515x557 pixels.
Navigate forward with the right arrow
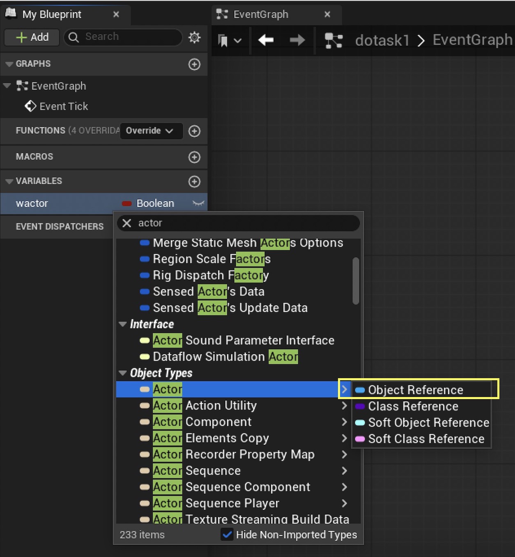pyautogui.click(x=297, y=40)
